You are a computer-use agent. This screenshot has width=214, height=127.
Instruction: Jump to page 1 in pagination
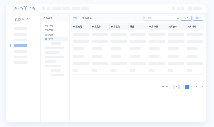pyautogui.click(x=176, y=87)
